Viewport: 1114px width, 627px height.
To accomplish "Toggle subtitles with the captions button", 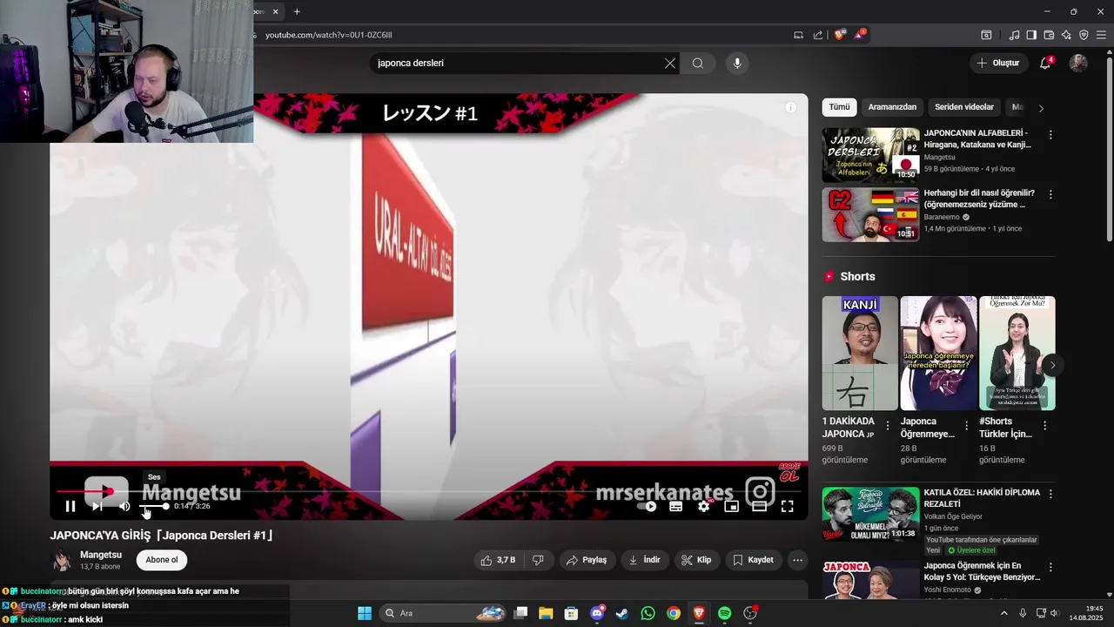I will [x=675, y=506].
